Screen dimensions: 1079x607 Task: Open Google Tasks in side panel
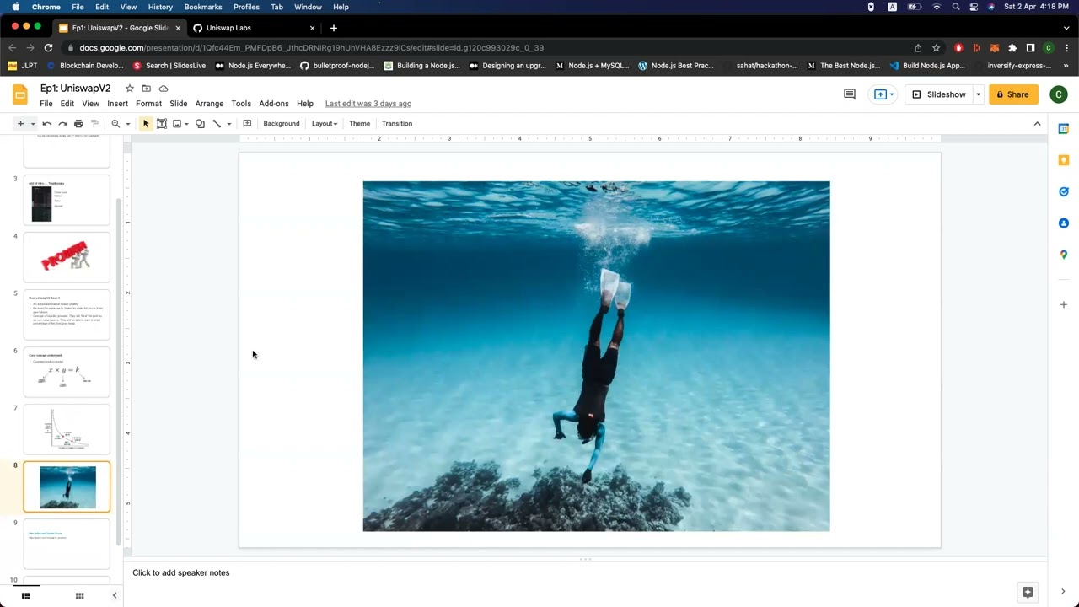tap(1064, 191)
